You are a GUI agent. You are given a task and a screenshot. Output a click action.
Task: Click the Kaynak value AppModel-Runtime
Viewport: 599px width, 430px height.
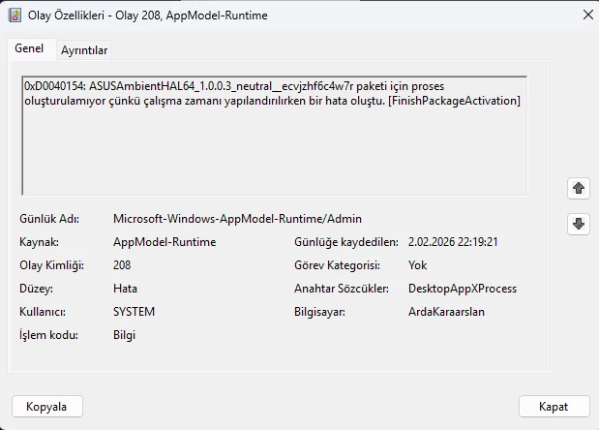click(x=164, y=242)
